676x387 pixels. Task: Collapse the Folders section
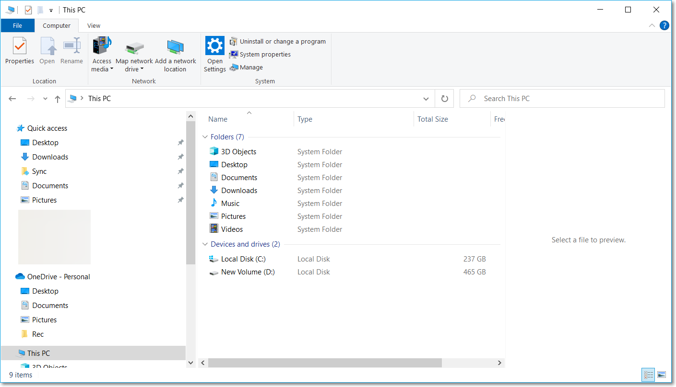tap(205, 137)
